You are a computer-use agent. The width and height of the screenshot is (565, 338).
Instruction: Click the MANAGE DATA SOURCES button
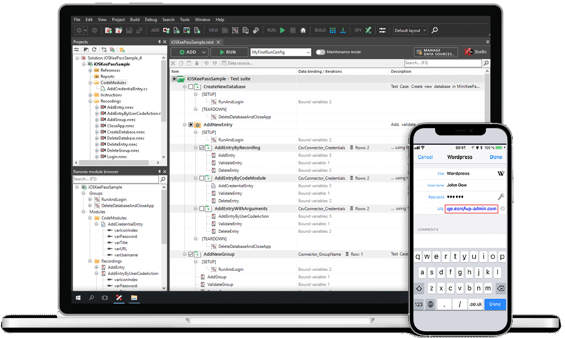(x=436, y=52)
